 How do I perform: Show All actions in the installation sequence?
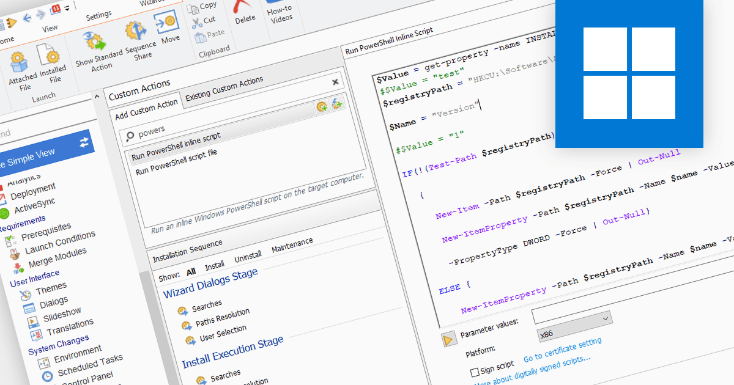tap(191, 271)
